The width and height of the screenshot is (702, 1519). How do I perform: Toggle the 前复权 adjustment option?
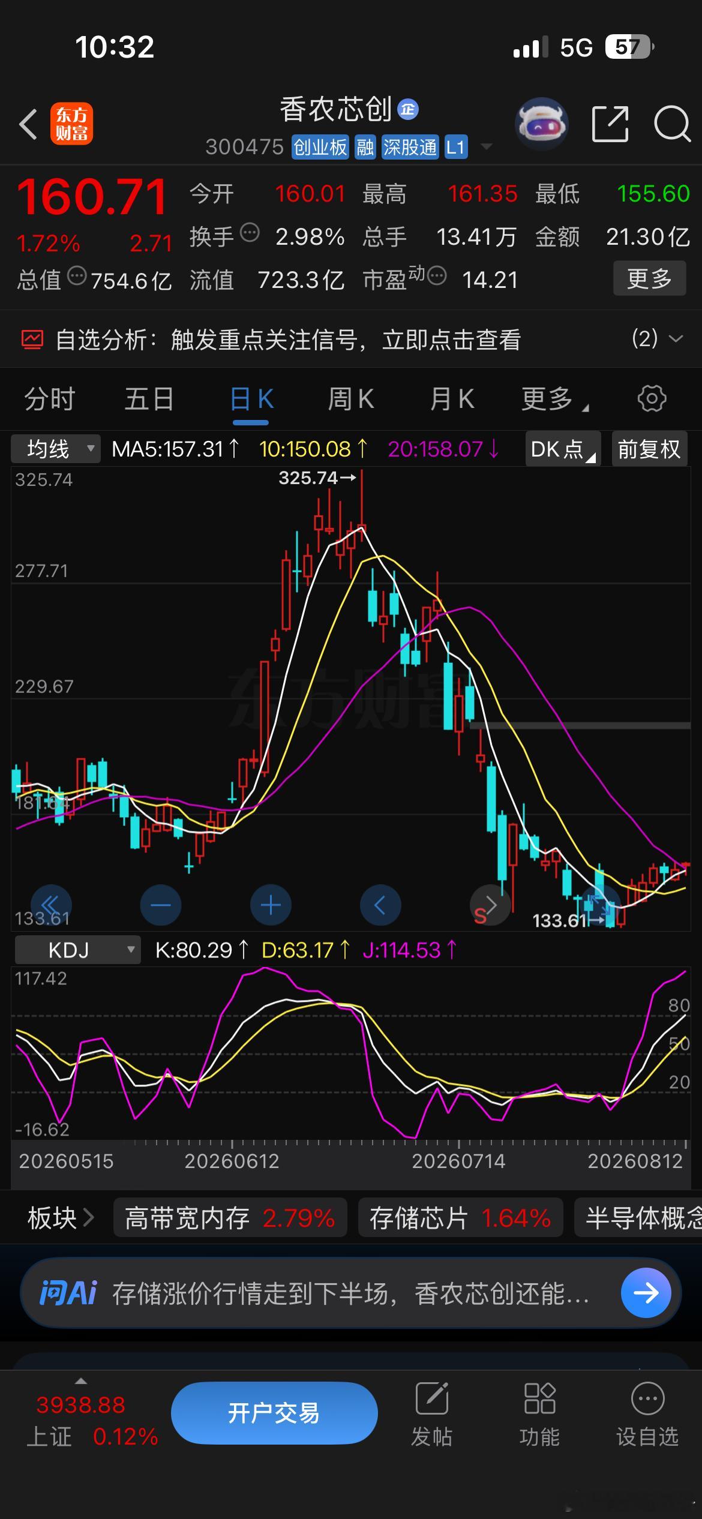[649, 449]
